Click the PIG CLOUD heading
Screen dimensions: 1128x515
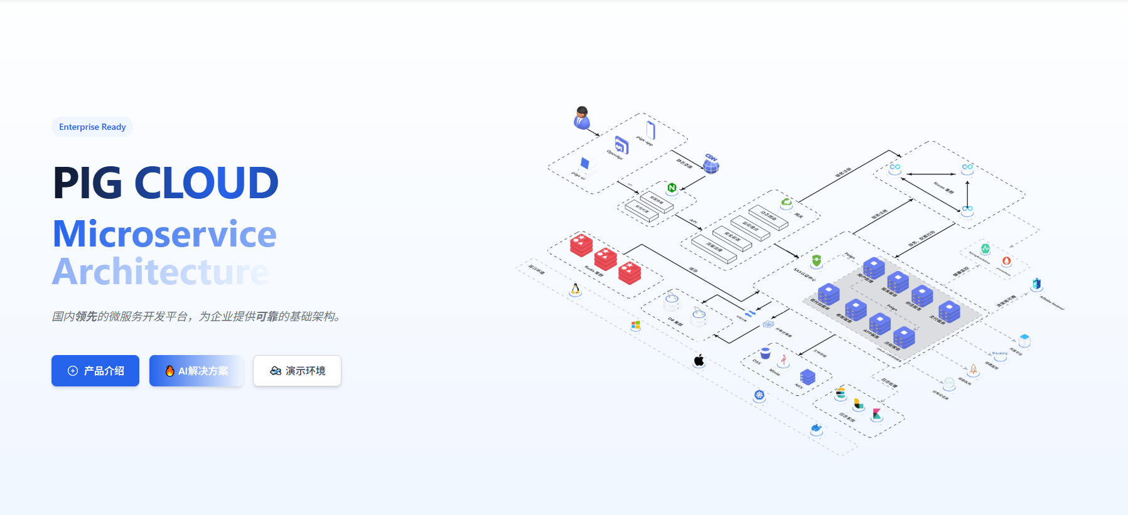coord(166,183)
